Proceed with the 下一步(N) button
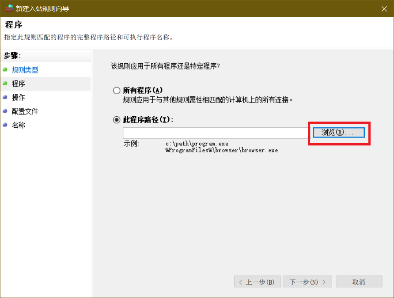394x298 pixels. tap(307, 282)
